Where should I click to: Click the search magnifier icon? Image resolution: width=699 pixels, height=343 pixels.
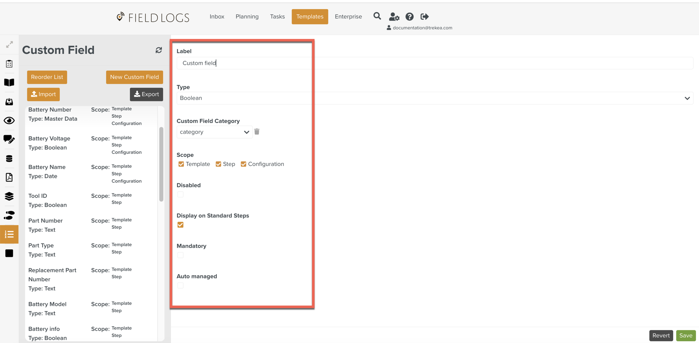click(377, 16)
